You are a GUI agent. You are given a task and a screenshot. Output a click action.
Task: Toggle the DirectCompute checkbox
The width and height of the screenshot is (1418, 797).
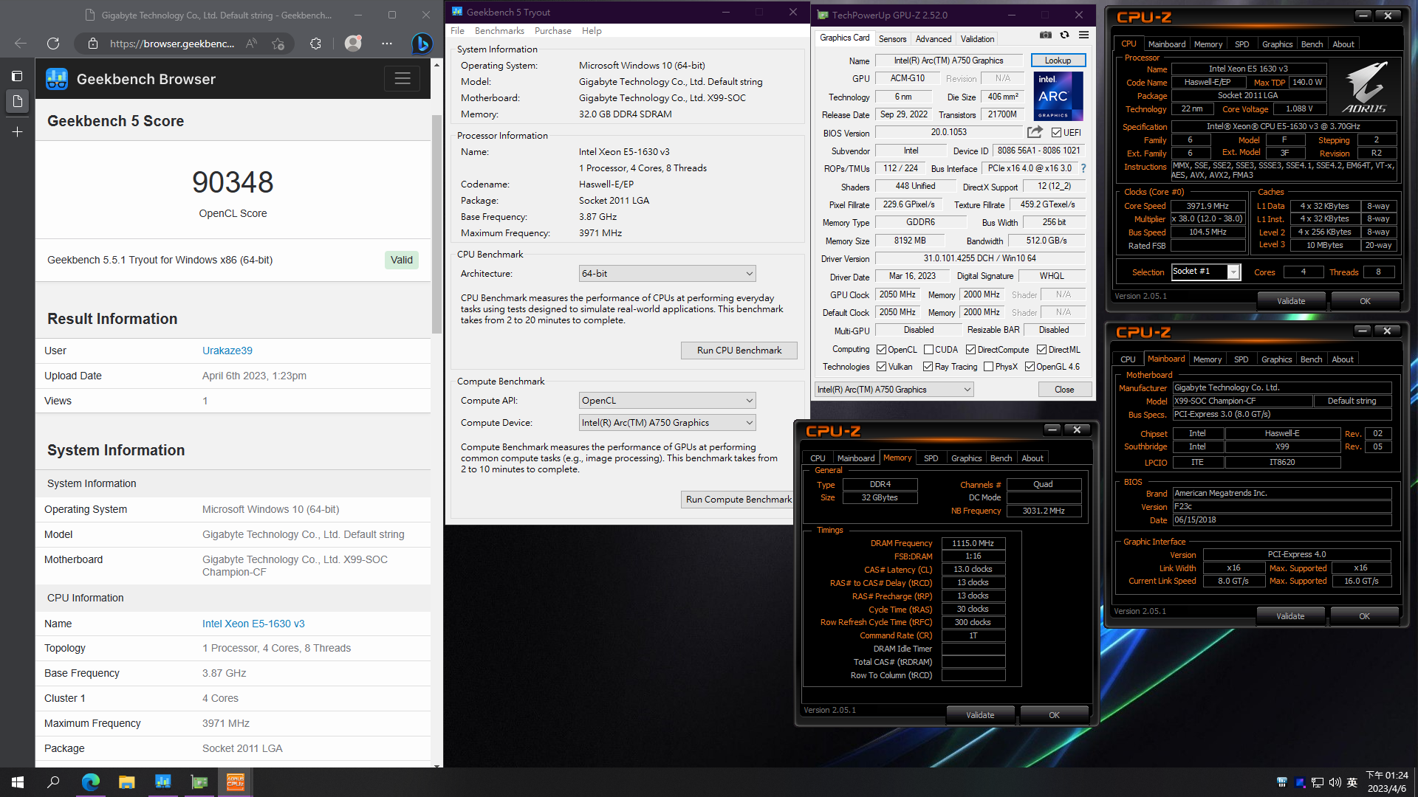coord(970,350)
